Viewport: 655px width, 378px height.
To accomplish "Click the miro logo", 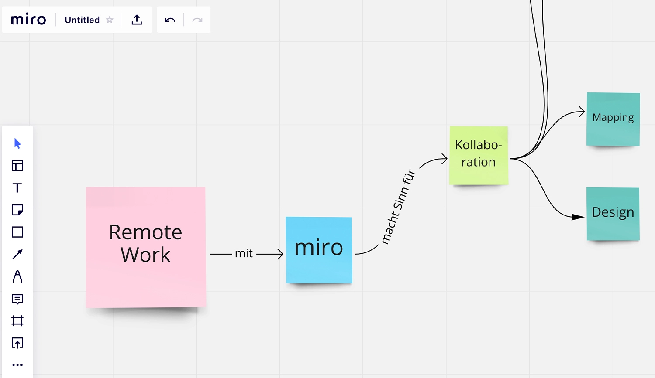I will coord(28,20).
